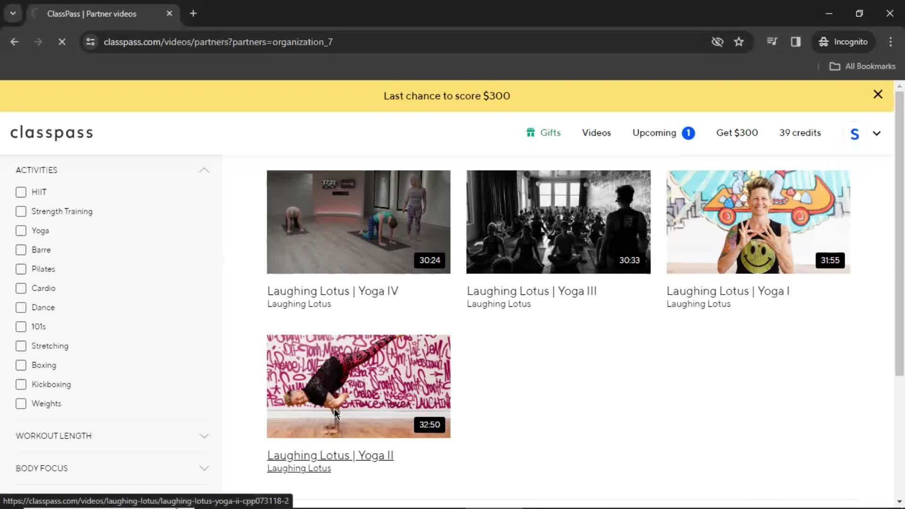Viewport: 905px width, 509px height.
Task: Open the Incognito profile indicator
Action: [x=843, y=42]
